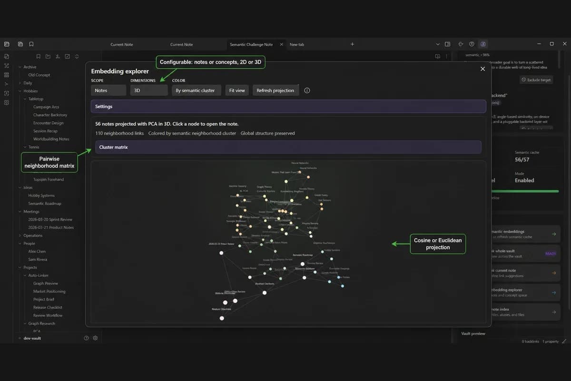Click the pencil-square icon in the explorer toolbar
Viewport: 571px width, 381px height.
point(67,57)
